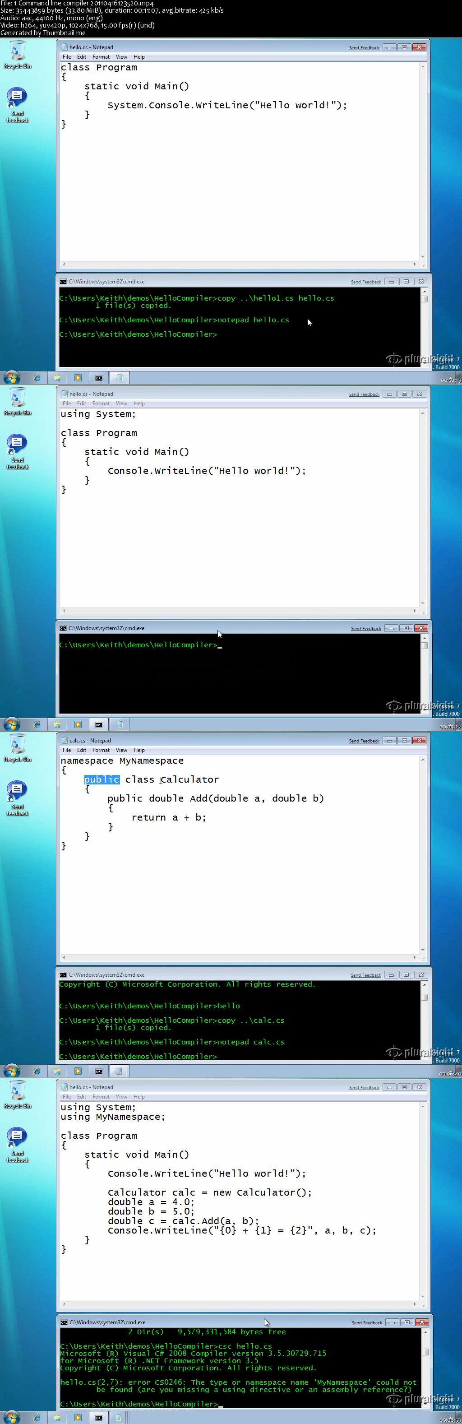The width and height of the screenshot is (462, 1424).
Task: Open Send feedback desktop shortcut beside calc.cs Notepad
Action: [17, 798]
